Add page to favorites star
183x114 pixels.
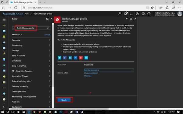152,8
